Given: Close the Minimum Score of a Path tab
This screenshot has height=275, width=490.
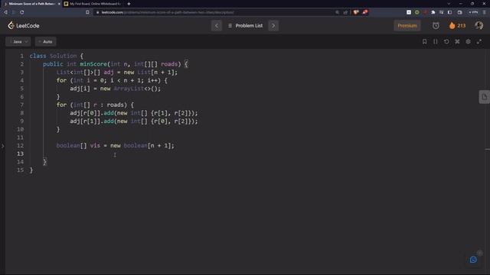Looking at the screenshot, I should (x=59, y=4).
